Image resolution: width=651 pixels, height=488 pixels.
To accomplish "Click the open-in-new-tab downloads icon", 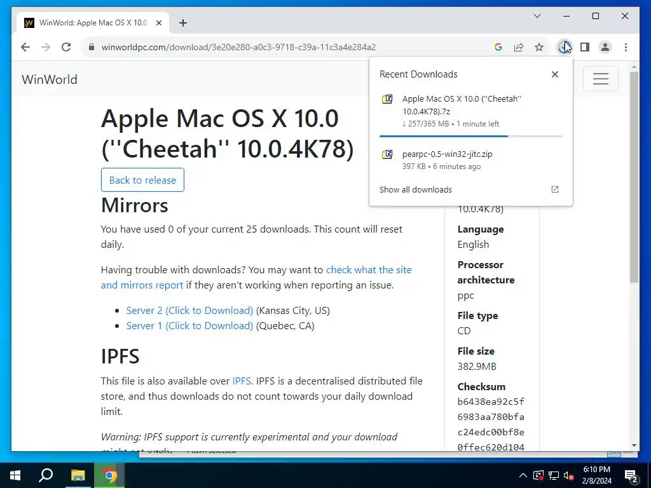I will (x=554, y=189).
